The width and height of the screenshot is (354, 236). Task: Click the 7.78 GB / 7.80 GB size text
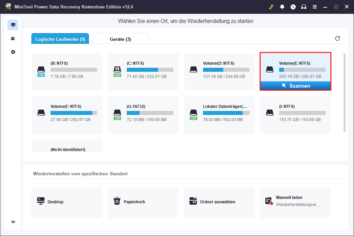tap(67, 76)
